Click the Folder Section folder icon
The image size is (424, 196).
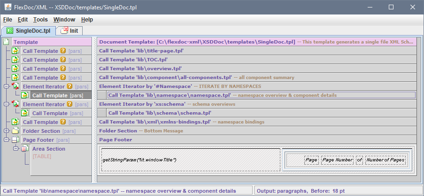[15, 131]
